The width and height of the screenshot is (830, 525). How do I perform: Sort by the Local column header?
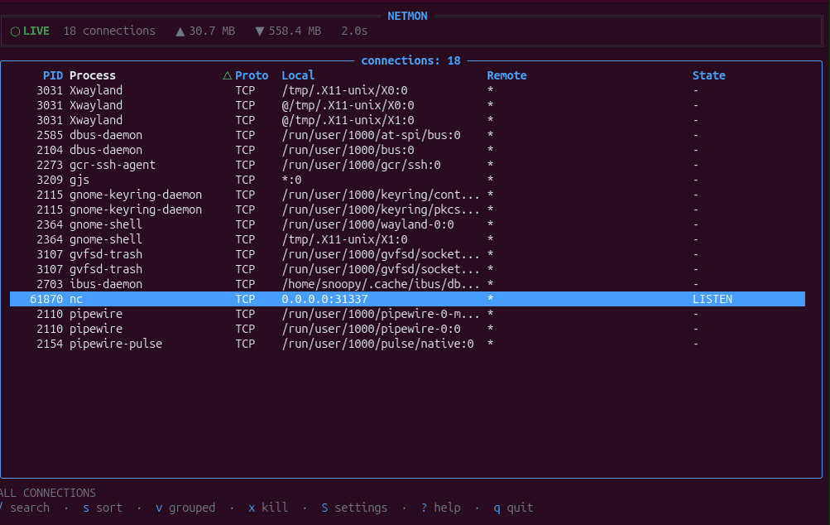coord(297,75)
